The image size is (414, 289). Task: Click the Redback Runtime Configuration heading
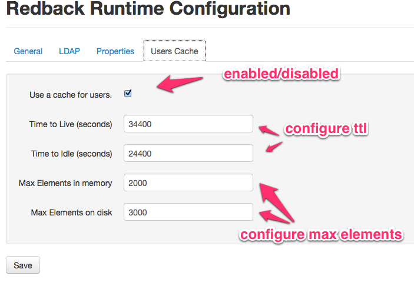(148, 10)
